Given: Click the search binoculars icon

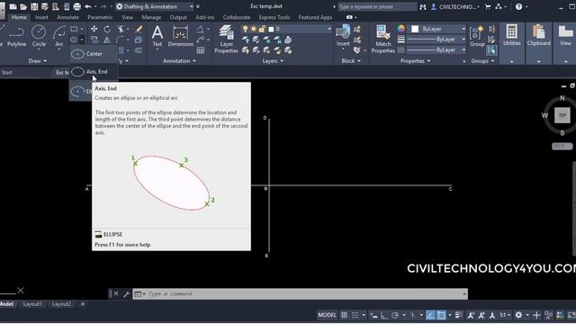Looking at the screenshot, I should point(423,6).
